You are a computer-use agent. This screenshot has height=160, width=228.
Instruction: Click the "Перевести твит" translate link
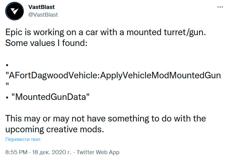click(x=23, y=139)
